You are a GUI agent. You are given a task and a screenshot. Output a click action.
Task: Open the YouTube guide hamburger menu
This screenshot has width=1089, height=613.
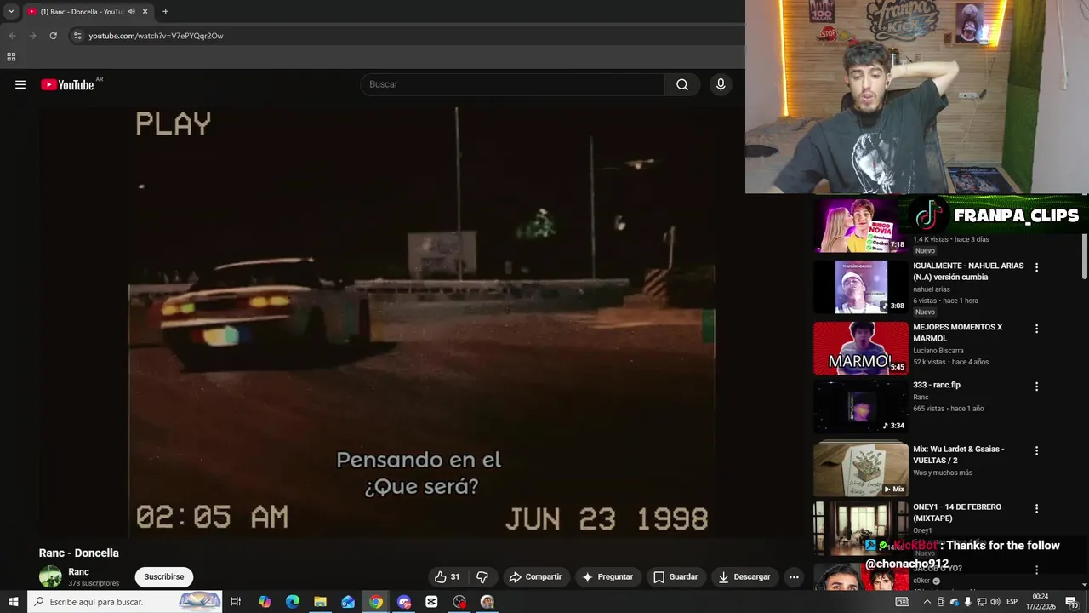(20, 84)
